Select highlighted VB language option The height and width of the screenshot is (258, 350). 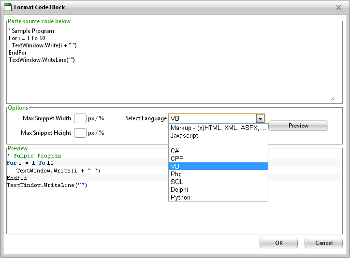pos(218,166)
